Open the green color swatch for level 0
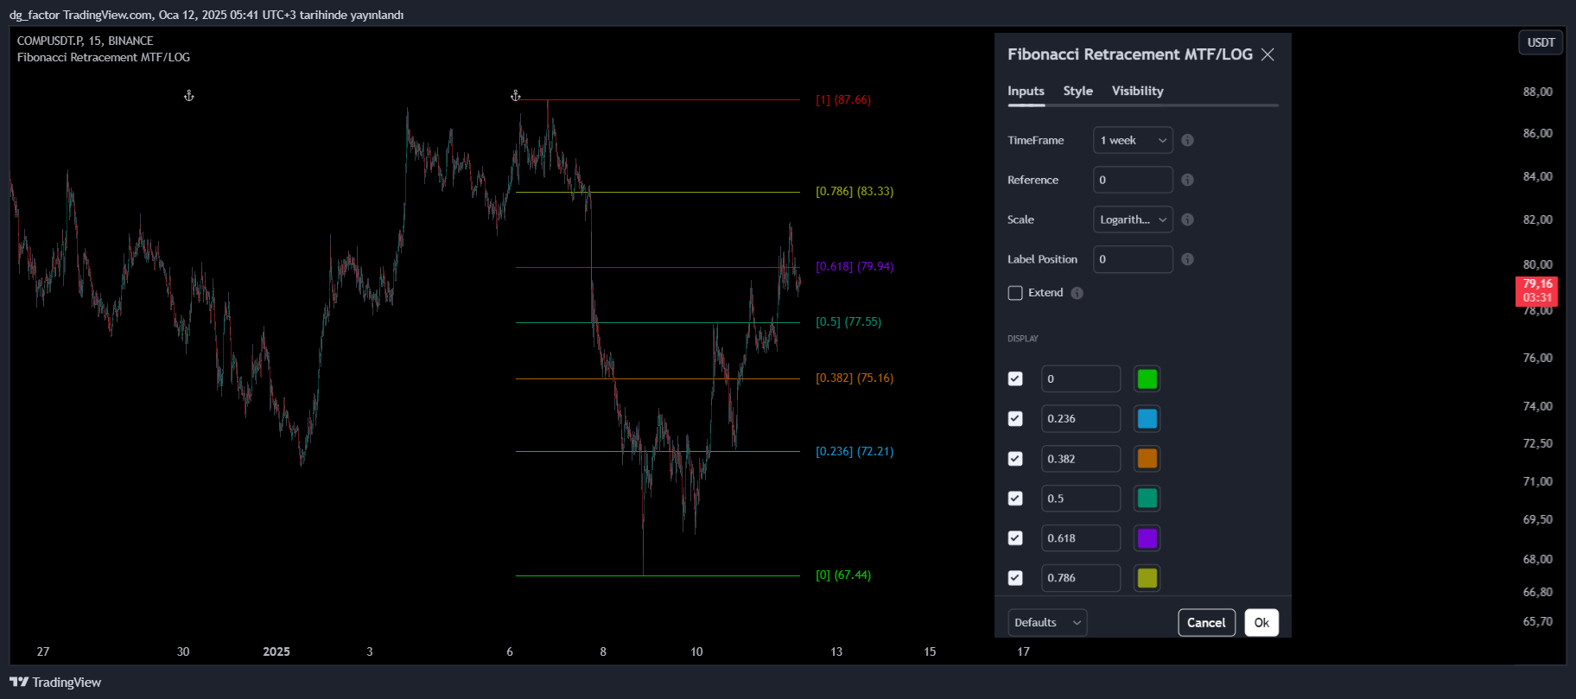This screenshot has height=699, width=1576. pyautogui.click(x=1147, y=378)
